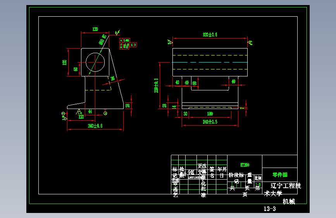Select the 签名 signature column header
The height and width of the screenshot is (218, 336).
(212, 172)
